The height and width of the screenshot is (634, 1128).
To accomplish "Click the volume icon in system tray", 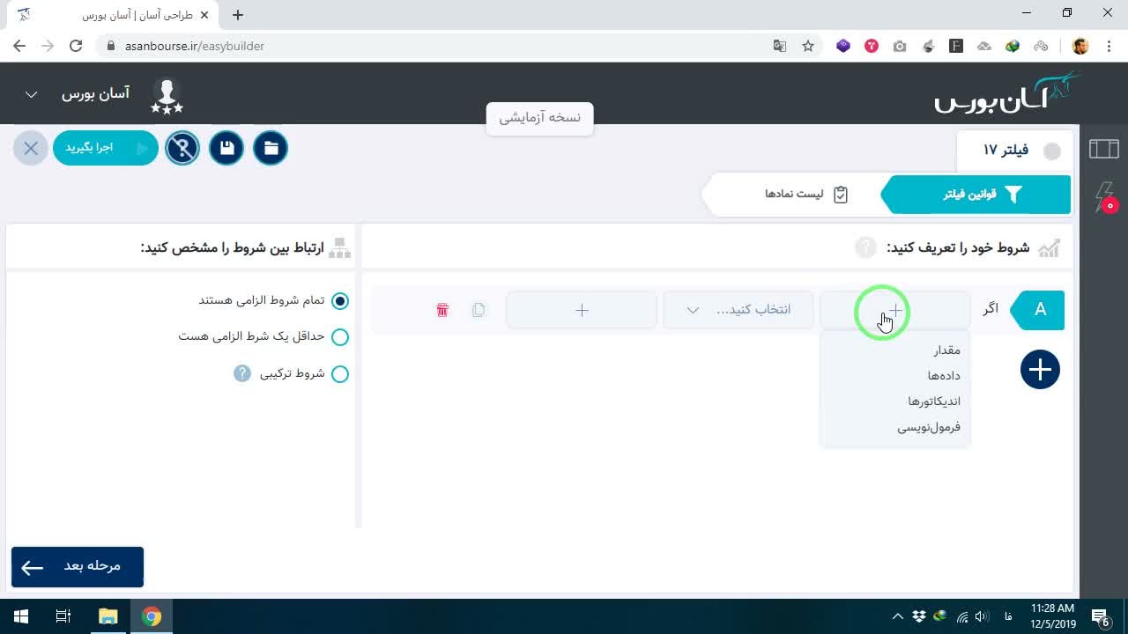I will tap(982, 616).
